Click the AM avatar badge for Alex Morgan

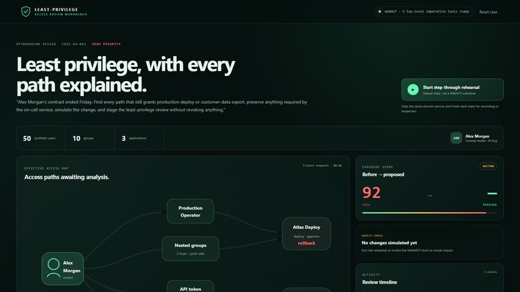click(x=456, y=138)
